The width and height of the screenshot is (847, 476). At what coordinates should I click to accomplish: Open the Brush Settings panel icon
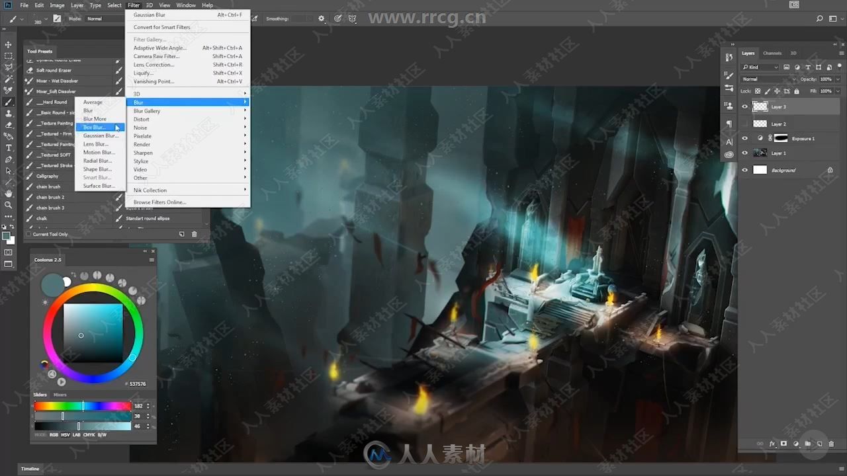tap(729, 76)
